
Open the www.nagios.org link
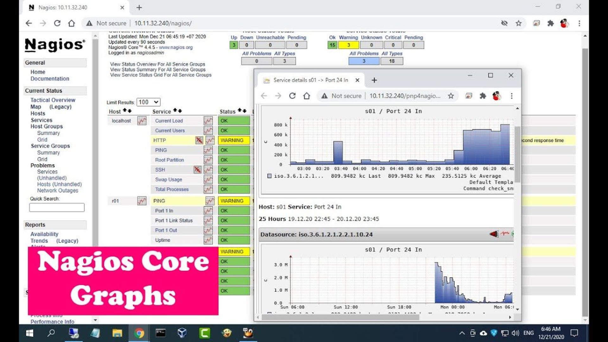(176, 47)
